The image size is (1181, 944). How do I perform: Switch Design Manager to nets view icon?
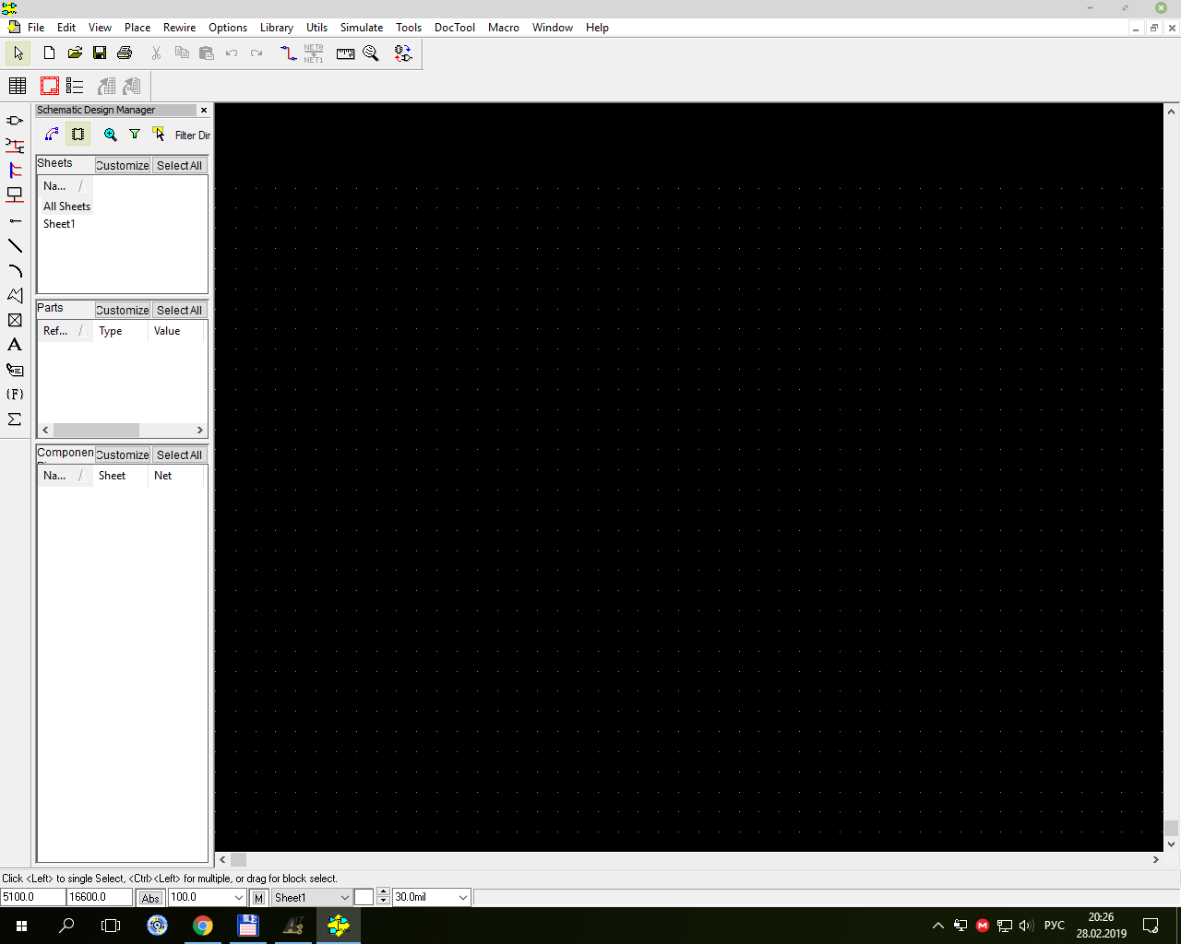coord(52,135)
